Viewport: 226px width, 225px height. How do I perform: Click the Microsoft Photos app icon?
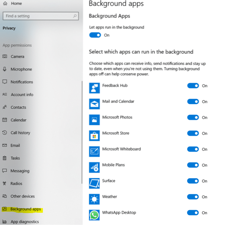coord(94,120)
